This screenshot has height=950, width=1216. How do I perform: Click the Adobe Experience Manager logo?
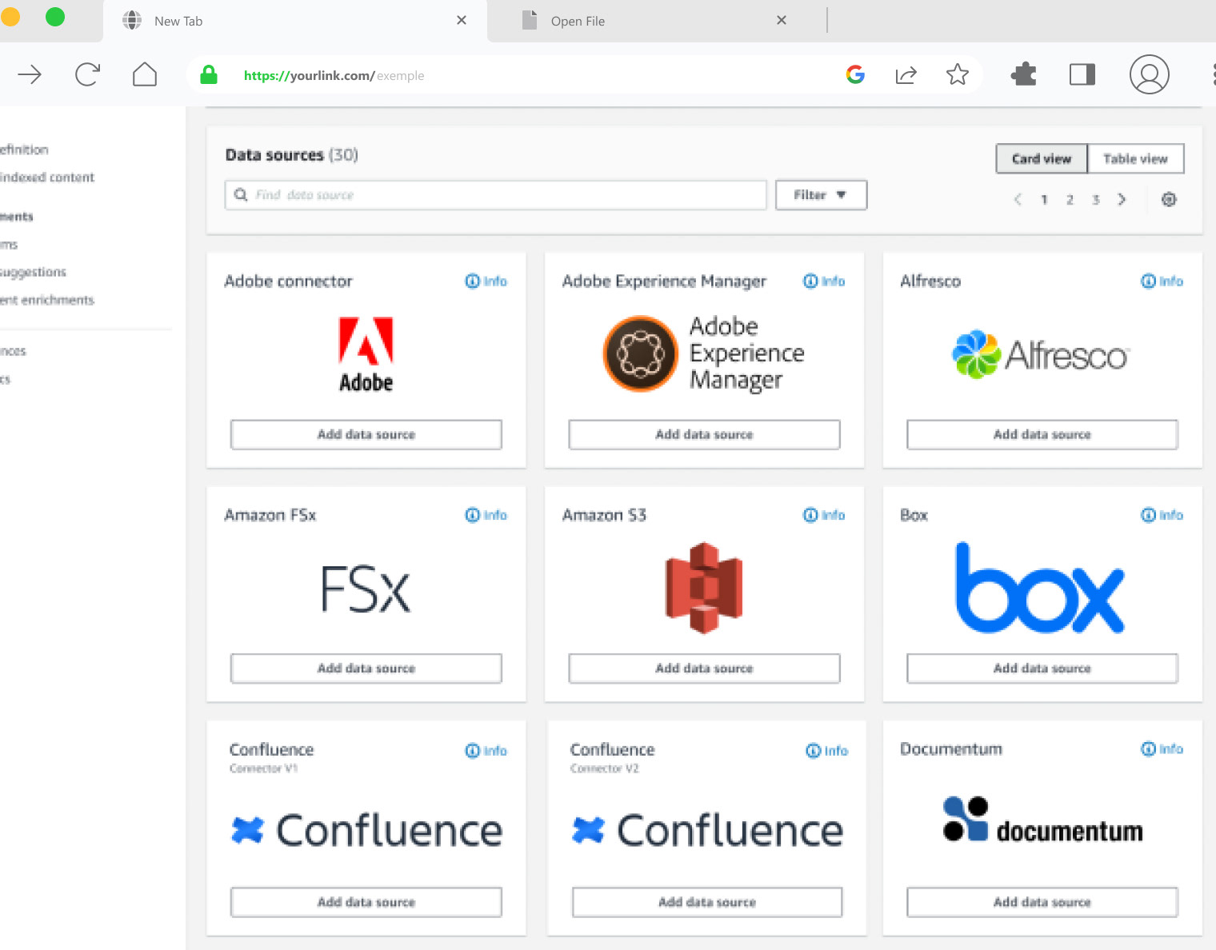704,353
